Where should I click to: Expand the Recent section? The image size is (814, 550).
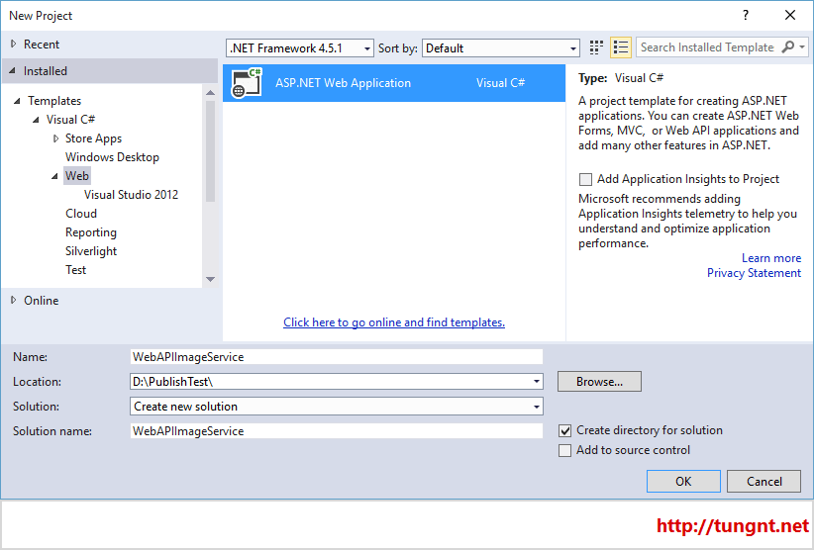[14, 45]
